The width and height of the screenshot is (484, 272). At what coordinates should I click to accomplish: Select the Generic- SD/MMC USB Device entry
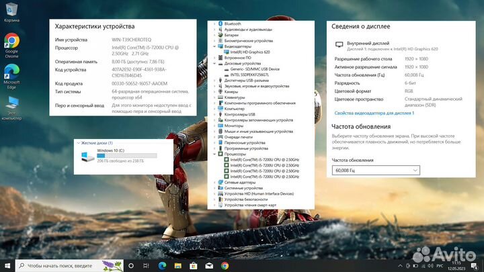(x=255, y=69)
